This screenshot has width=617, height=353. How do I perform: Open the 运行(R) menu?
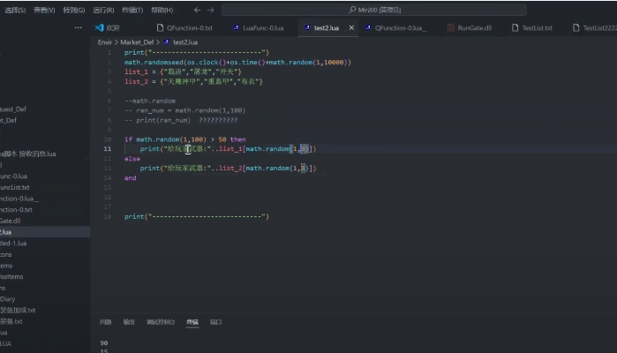click(102, 10)
